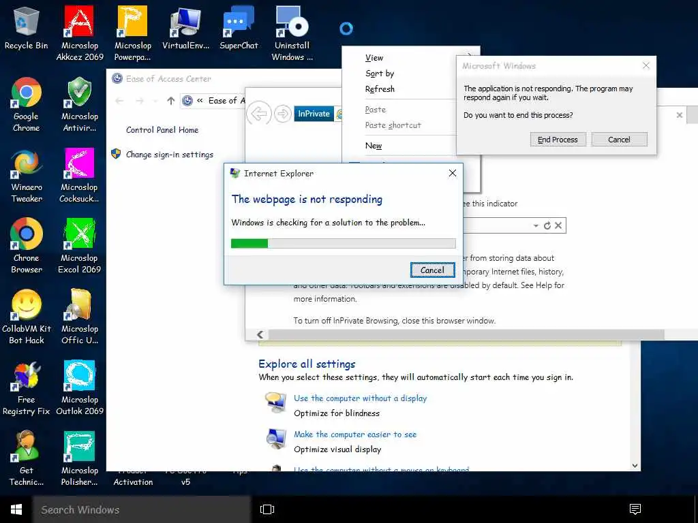Click the Windows Start button
Image resolution: width=698 pixels, height=523 pixels.
pos(16,509)
